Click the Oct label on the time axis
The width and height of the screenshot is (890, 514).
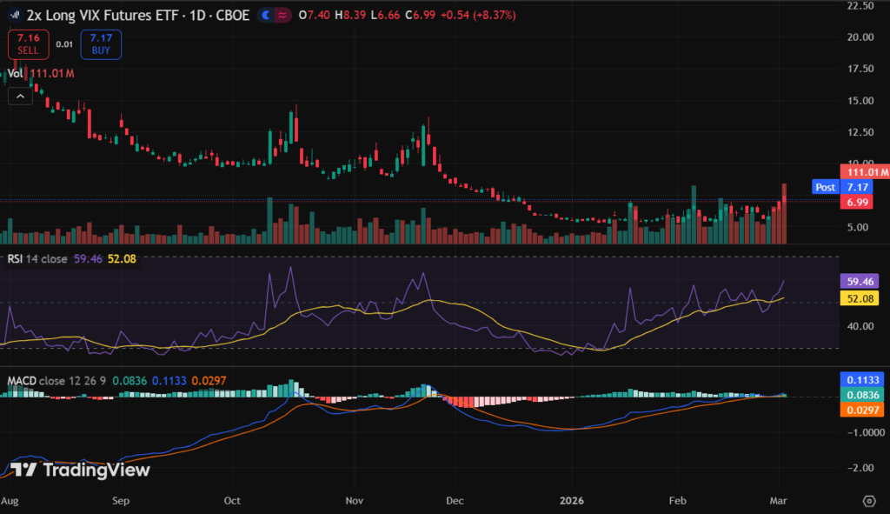pyautogui.click(x=231, y=501)
